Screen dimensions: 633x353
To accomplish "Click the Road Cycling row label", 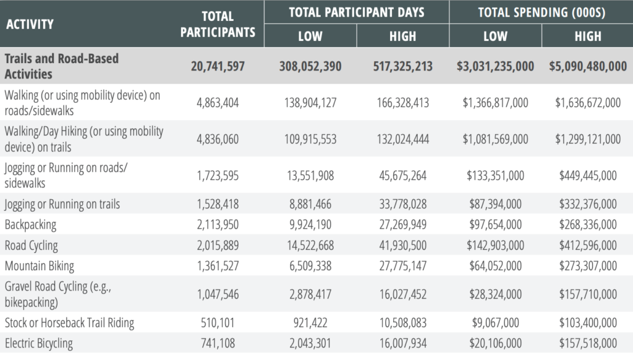I will click(31, 245).
